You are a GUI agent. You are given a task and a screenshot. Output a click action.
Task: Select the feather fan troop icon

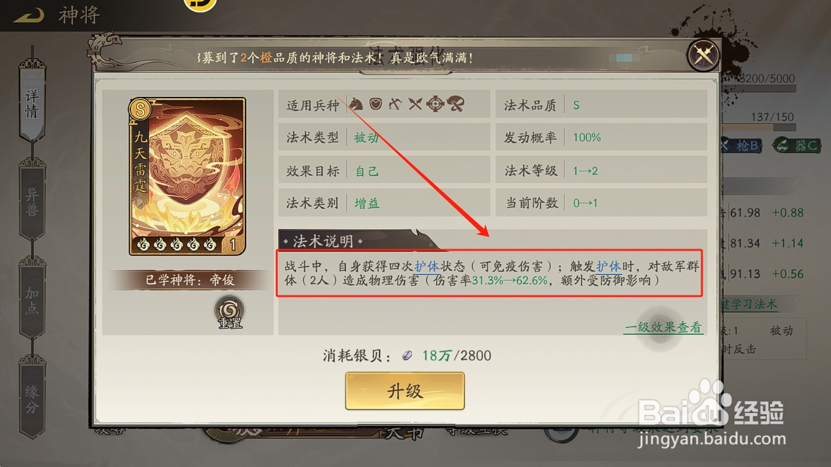tap(455, 103)
